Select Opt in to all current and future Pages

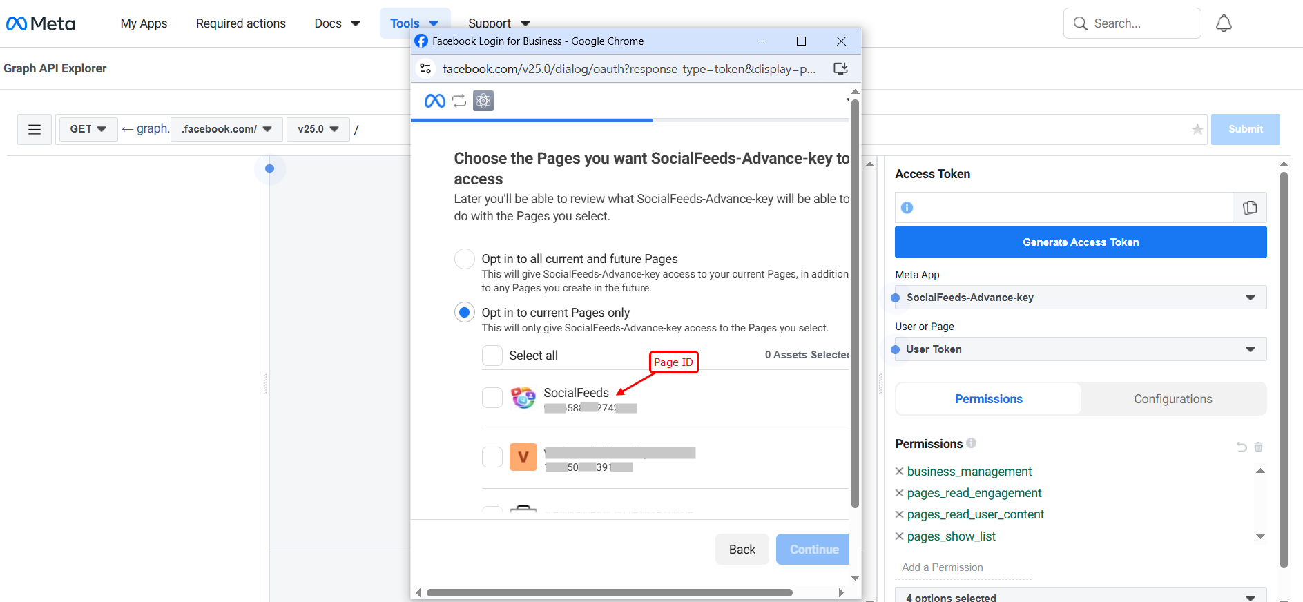(x=465, y=259)
